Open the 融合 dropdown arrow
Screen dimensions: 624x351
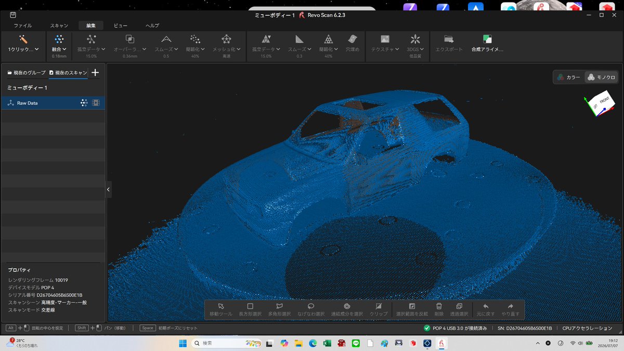(64, 49)
